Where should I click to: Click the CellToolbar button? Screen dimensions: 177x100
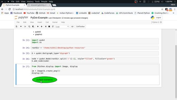tap(80, 27)
